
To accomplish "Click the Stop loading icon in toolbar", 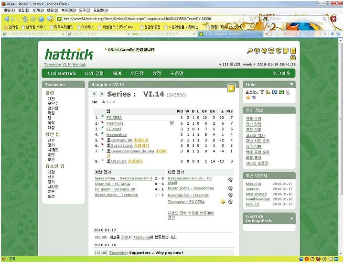I will tap(33, 19).
